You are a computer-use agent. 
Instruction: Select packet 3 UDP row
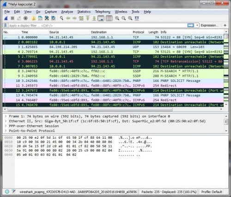tap(113, 47)
